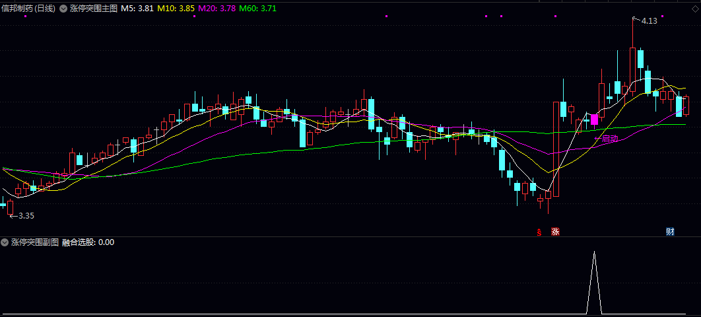Click the diamond icon at top-right corner
Screen dimensions: 701x317
694,9
